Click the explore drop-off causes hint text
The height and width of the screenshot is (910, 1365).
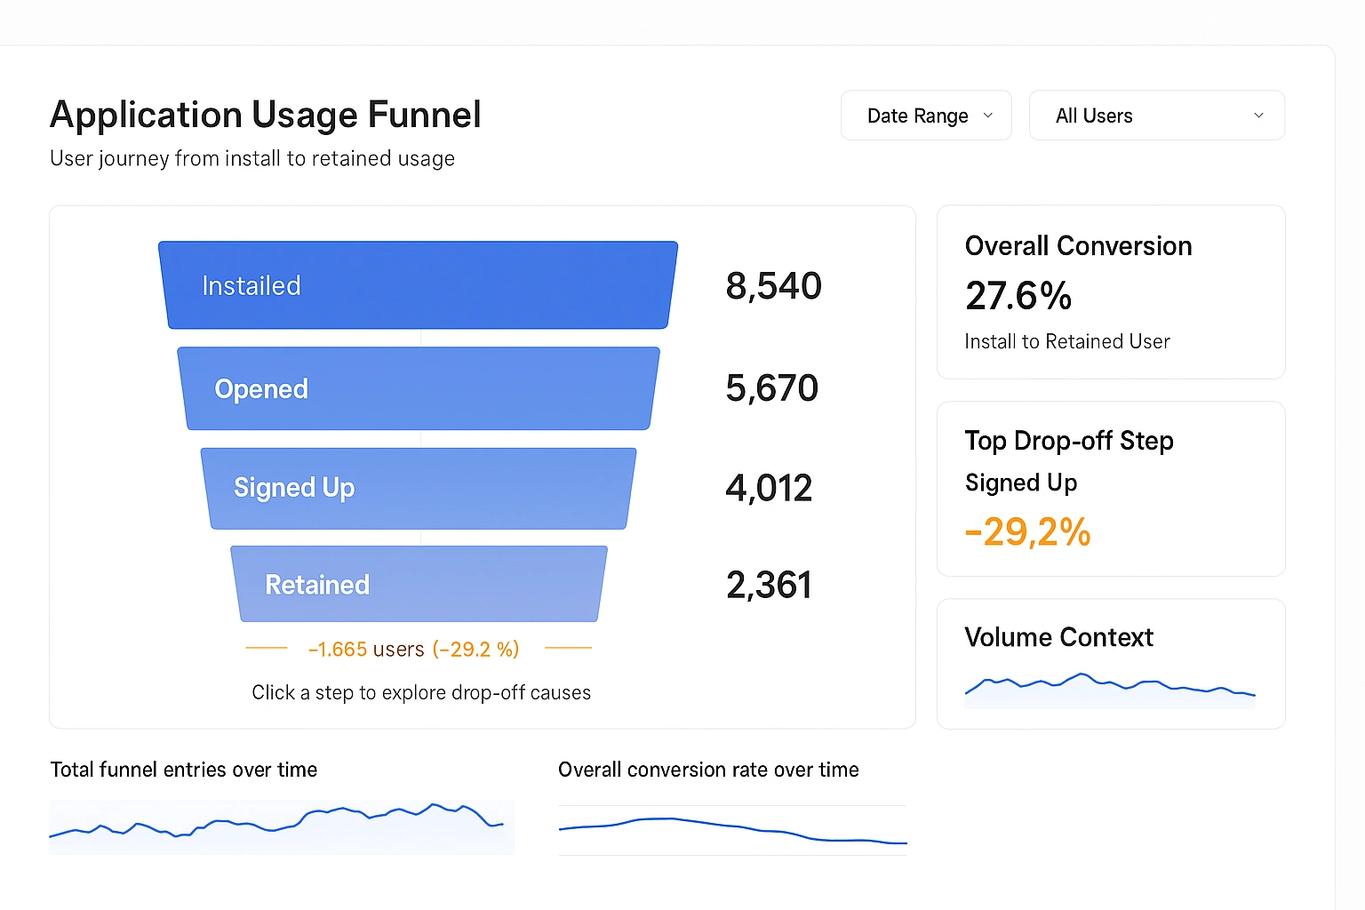coord(420,692)
